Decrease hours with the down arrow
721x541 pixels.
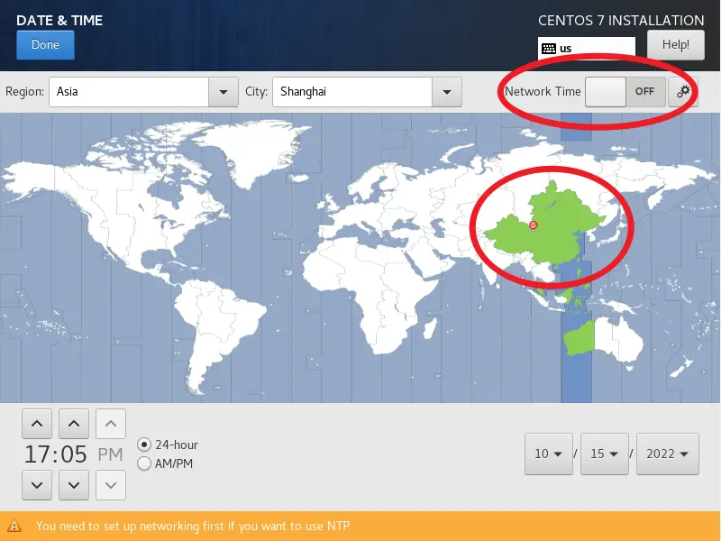[37, 485]
